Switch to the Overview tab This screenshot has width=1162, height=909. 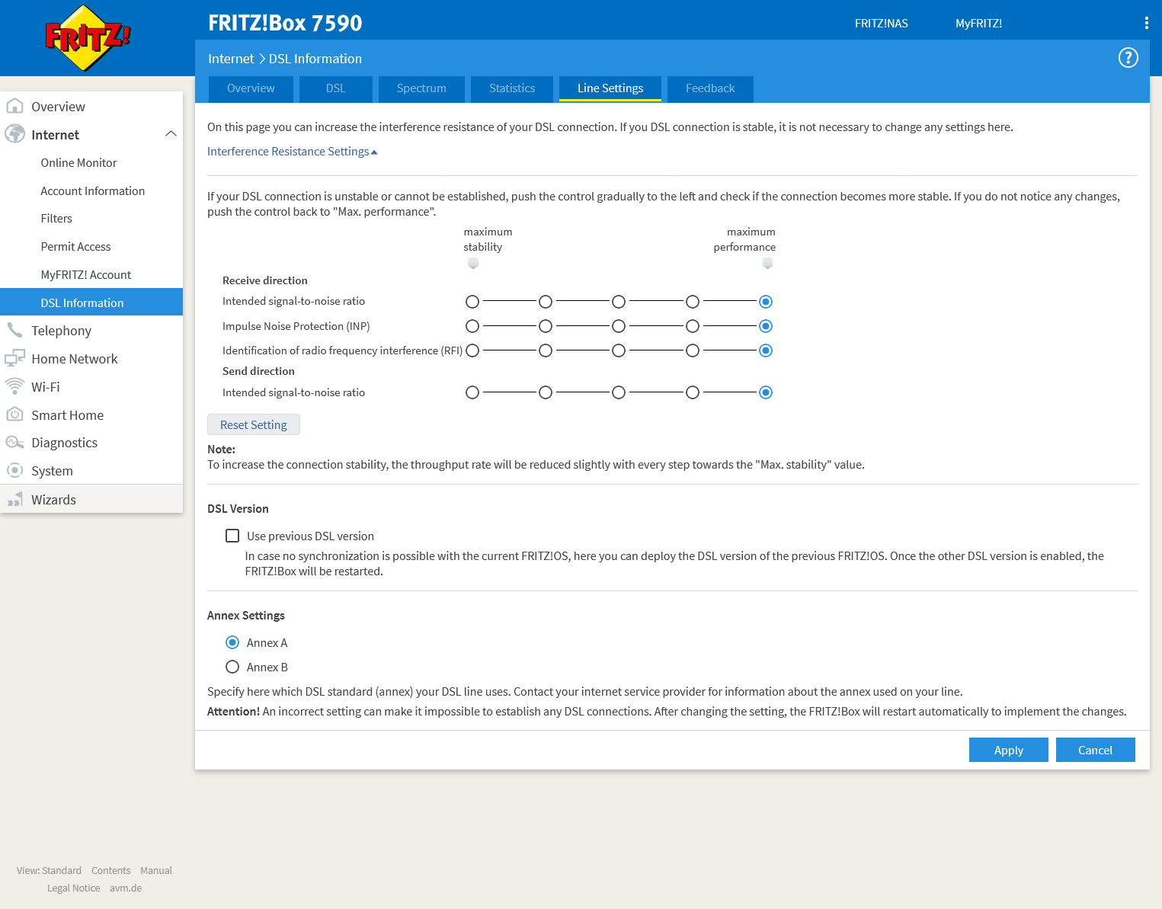251,88
